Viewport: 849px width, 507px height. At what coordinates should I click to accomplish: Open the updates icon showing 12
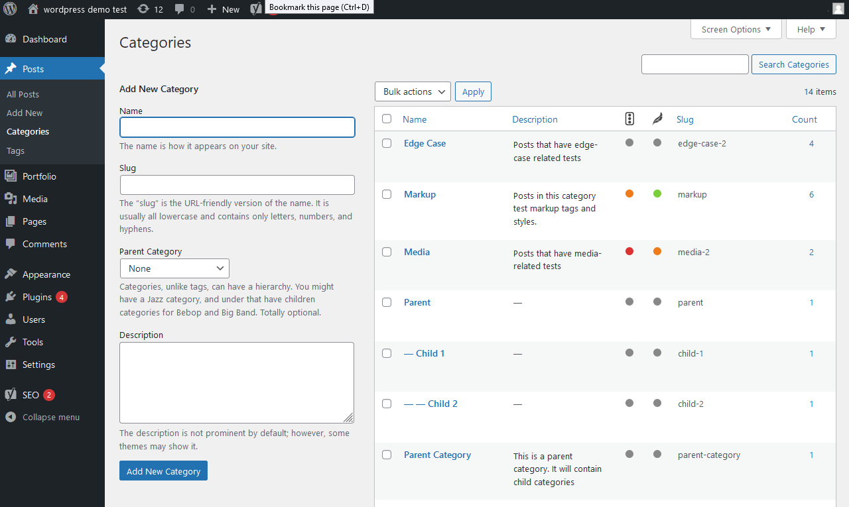point(143,9)
